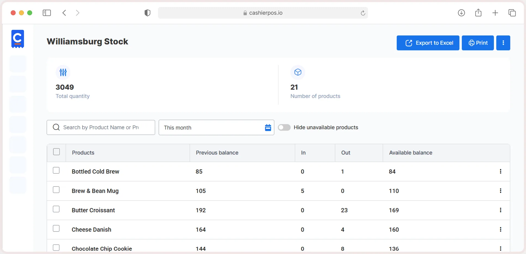Click the CashierPOS logo icon
The width and height of the screenshot is (526, 254).
tap(18, 39)
